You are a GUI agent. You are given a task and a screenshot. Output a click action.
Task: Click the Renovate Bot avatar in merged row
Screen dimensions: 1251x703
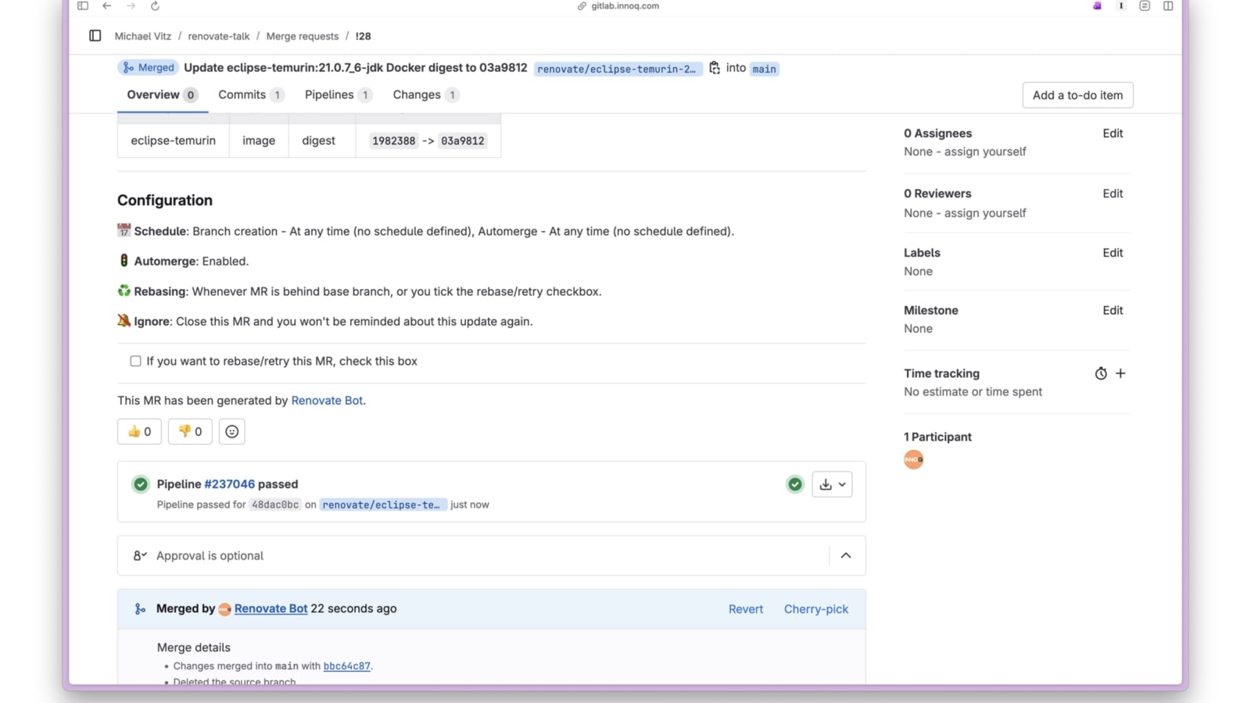coord(225,609)
